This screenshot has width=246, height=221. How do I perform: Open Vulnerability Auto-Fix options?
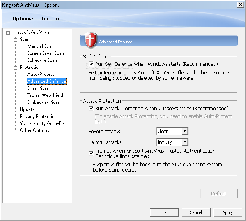coord(42,123)
